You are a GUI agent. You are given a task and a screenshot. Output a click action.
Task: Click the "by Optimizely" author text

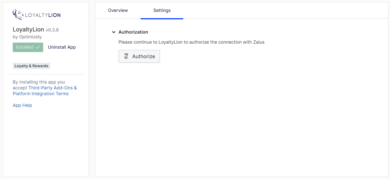pyautogui.click(x=27, y=37)
